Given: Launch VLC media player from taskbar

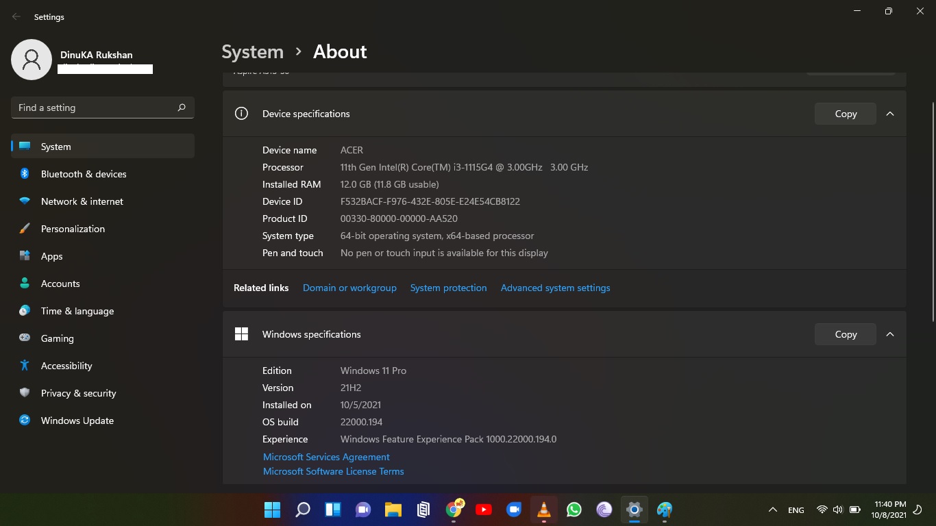Looking at the screenshot, I should coord(544,510).
